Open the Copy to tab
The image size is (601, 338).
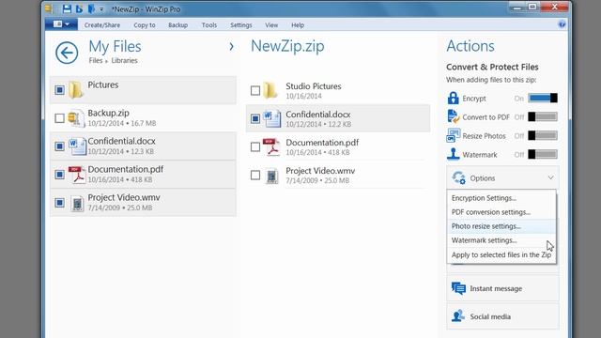tap(145, 25)
